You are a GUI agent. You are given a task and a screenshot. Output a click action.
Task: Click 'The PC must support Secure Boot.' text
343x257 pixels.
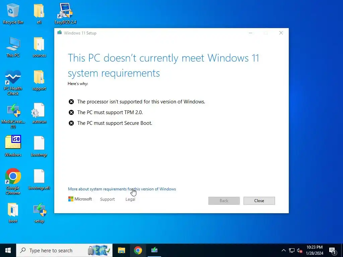[x=115, y=123]
